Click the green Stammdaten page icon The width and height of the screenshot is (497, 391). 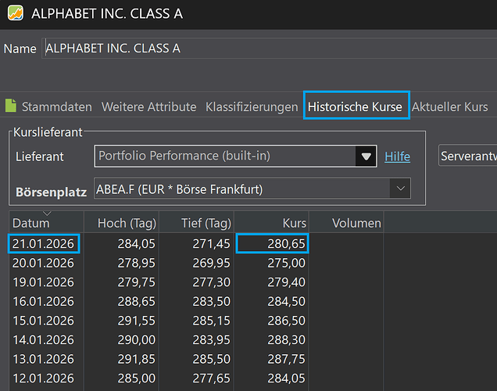coord(11,106)
